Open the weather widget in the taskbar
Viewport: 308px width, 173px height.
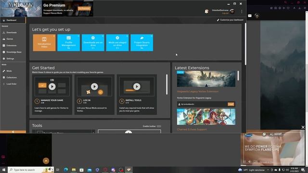click(x=251, y=170)
